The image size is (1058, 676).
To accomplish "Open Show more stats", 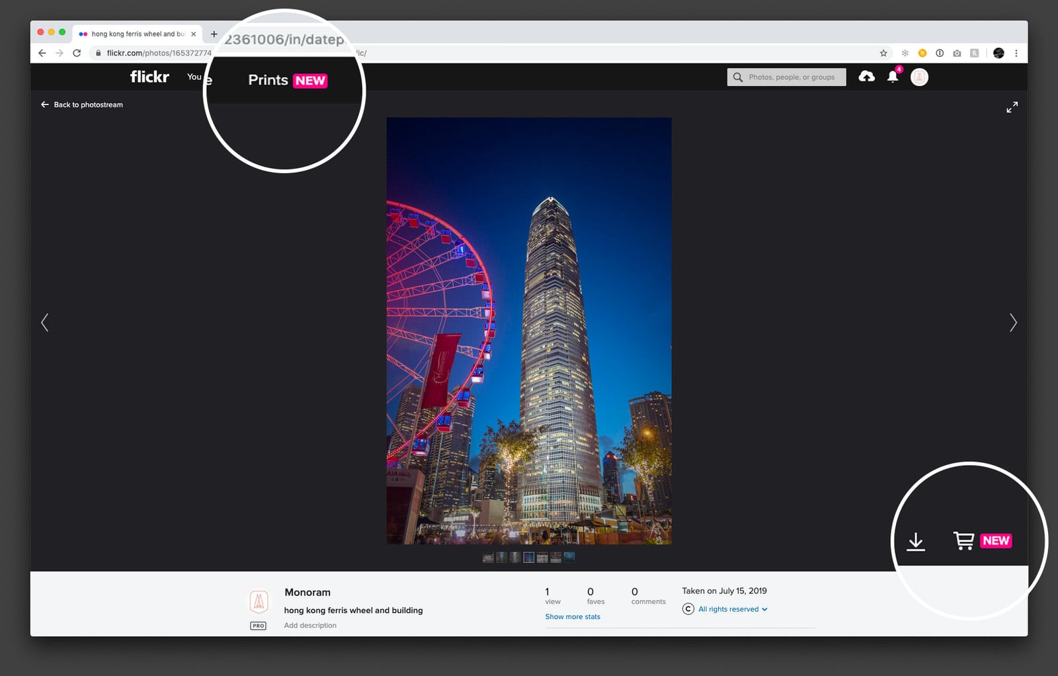I will point(572,616).
